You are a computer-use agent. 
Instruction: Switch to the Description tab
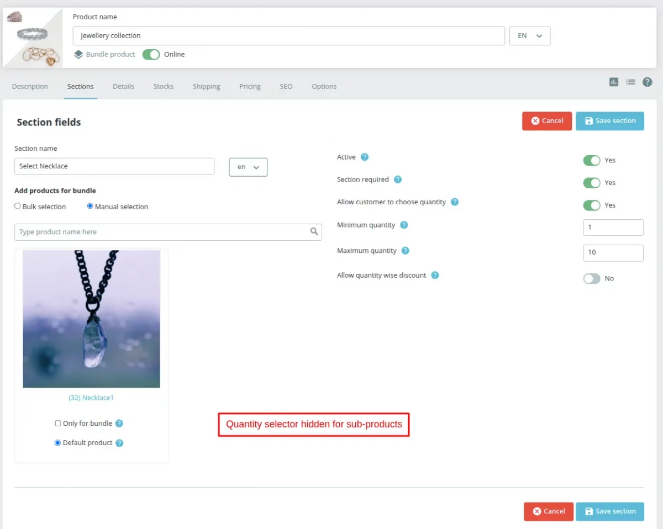pyautogui.click(x=30, y=86)
